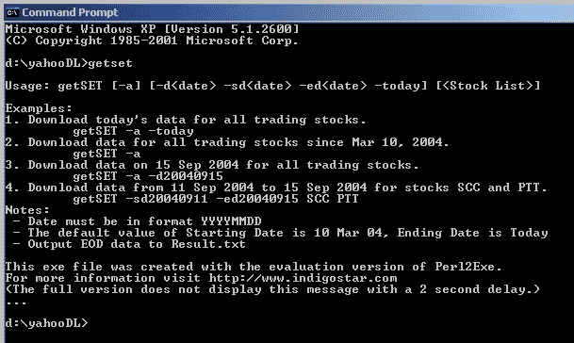Click 'Download today's data for all trading stocks' line
The width and height of the screenshot is (574, 343).
tap(186, 120)
